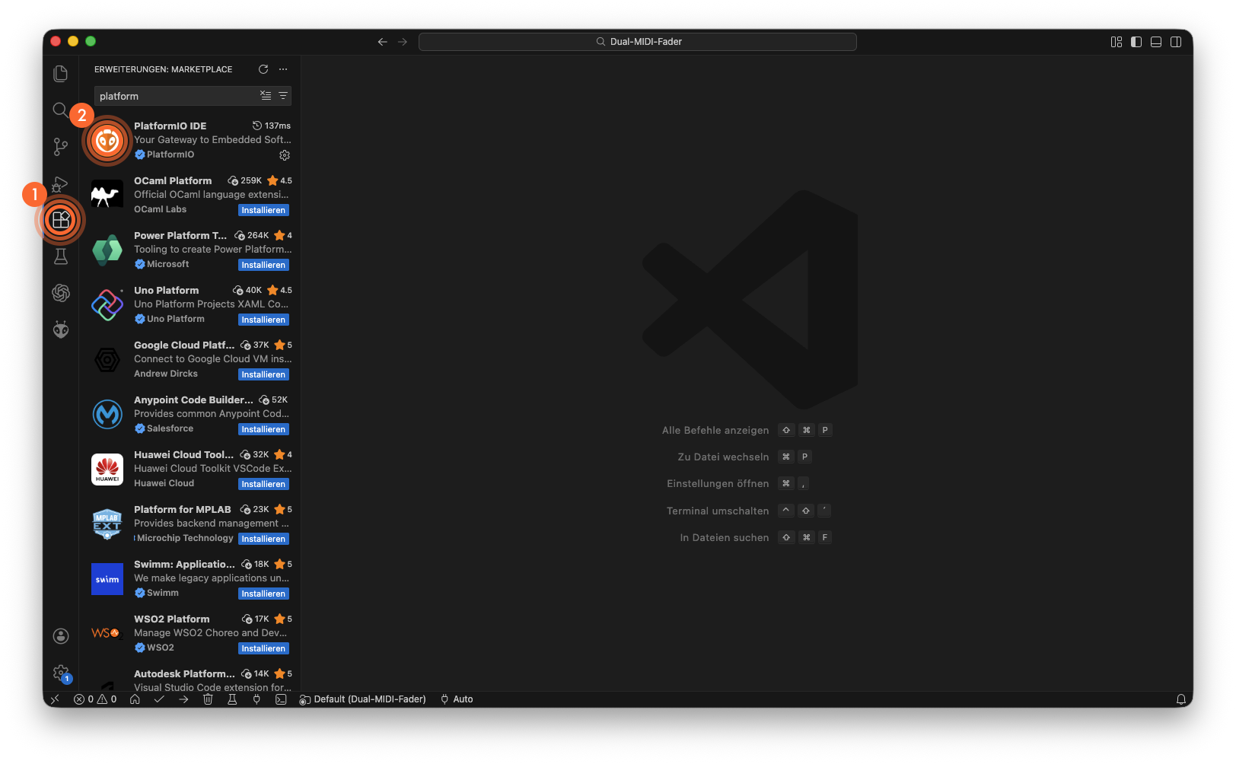Click the "ERWEITERUNGEN: MARKETPLACE" panel title
The image size is (1236, 764).
(164, 69)
